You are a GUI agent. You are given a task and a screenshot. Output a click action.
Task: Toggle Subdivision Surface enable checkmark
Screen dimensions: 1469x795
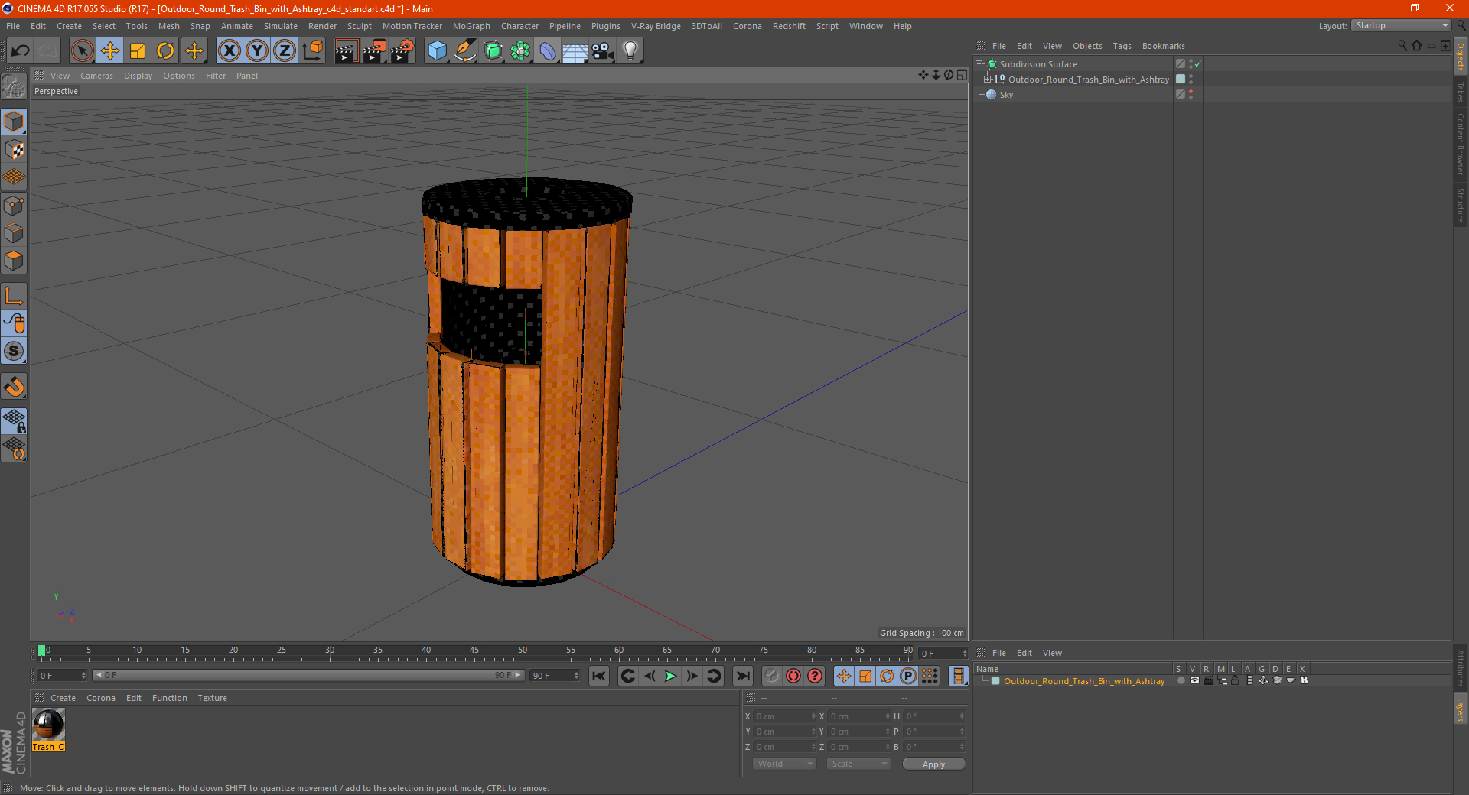click(x=1198, y=64)
